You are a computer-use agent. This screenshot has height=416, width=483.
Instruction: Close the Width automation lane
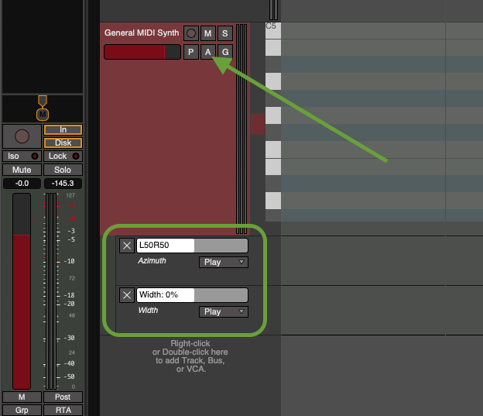[127, 295]
